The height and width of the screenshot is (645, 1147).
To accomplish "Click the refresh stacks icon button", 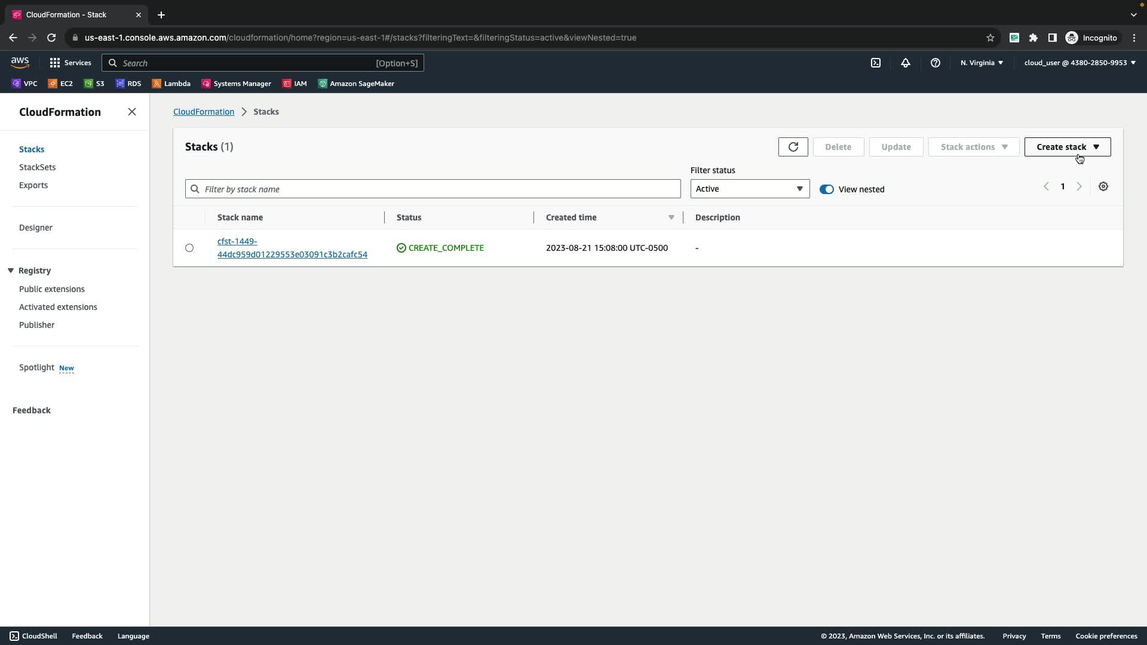I will pyautogui.click(x=793, y=147).
